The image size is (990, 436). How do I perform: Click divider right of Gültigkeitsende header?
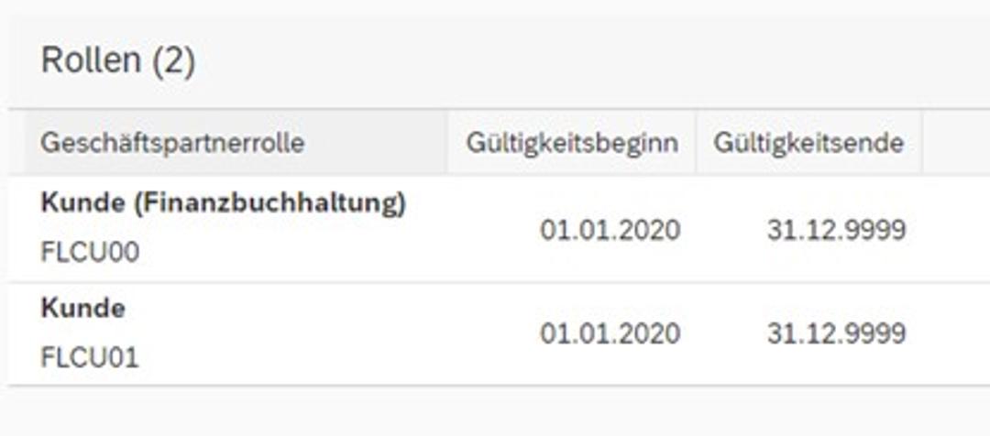click(922, 143)
